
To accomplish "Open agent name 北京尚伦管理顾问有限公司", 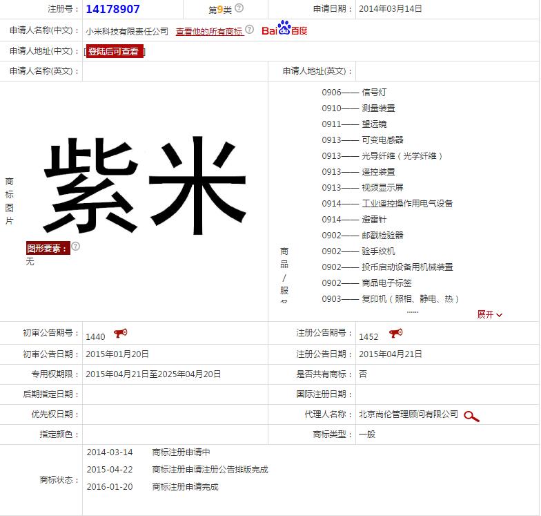I will tap(409, 414).
